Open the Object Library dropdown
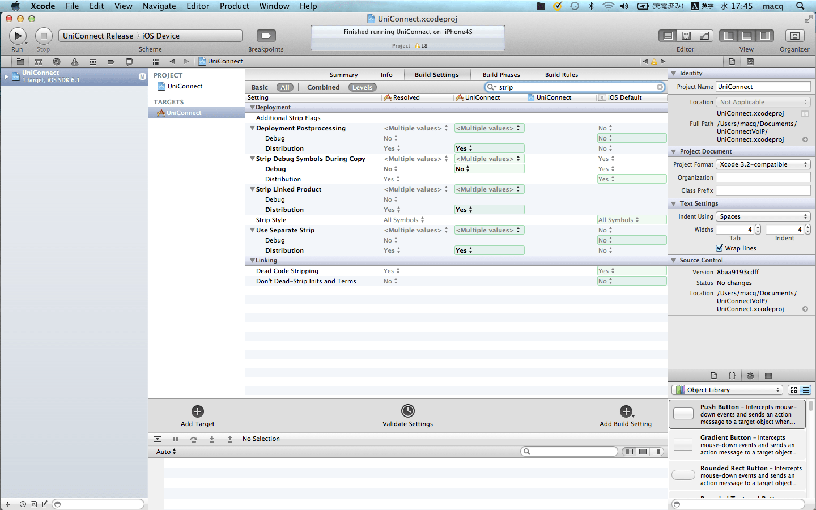 coord(728,390)
